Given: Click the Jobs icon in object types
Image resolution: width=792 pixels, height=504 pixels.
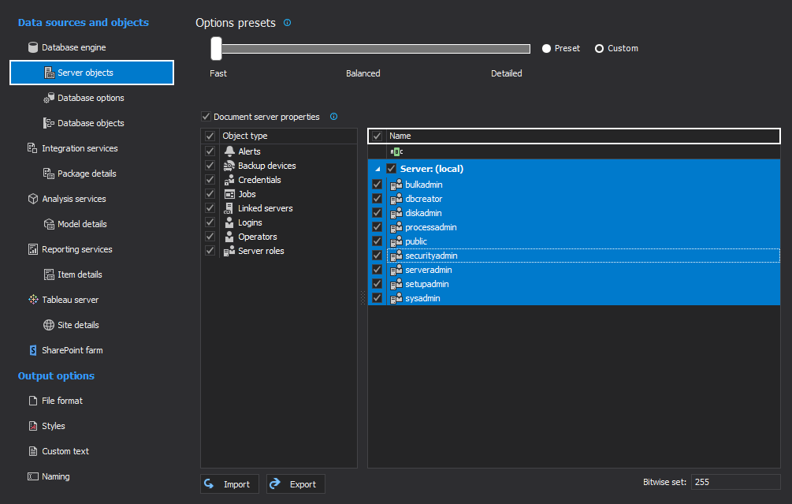Looking at the screenshot, I should pyautogui.click(x=229, y=194).
